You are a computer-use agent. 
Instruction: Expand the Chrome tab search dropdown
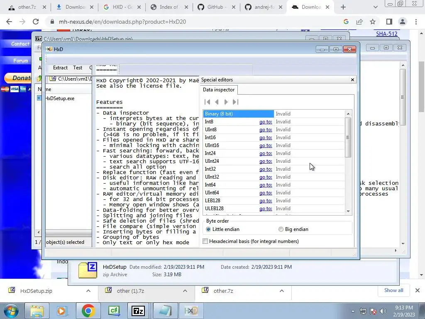(375, 7)
